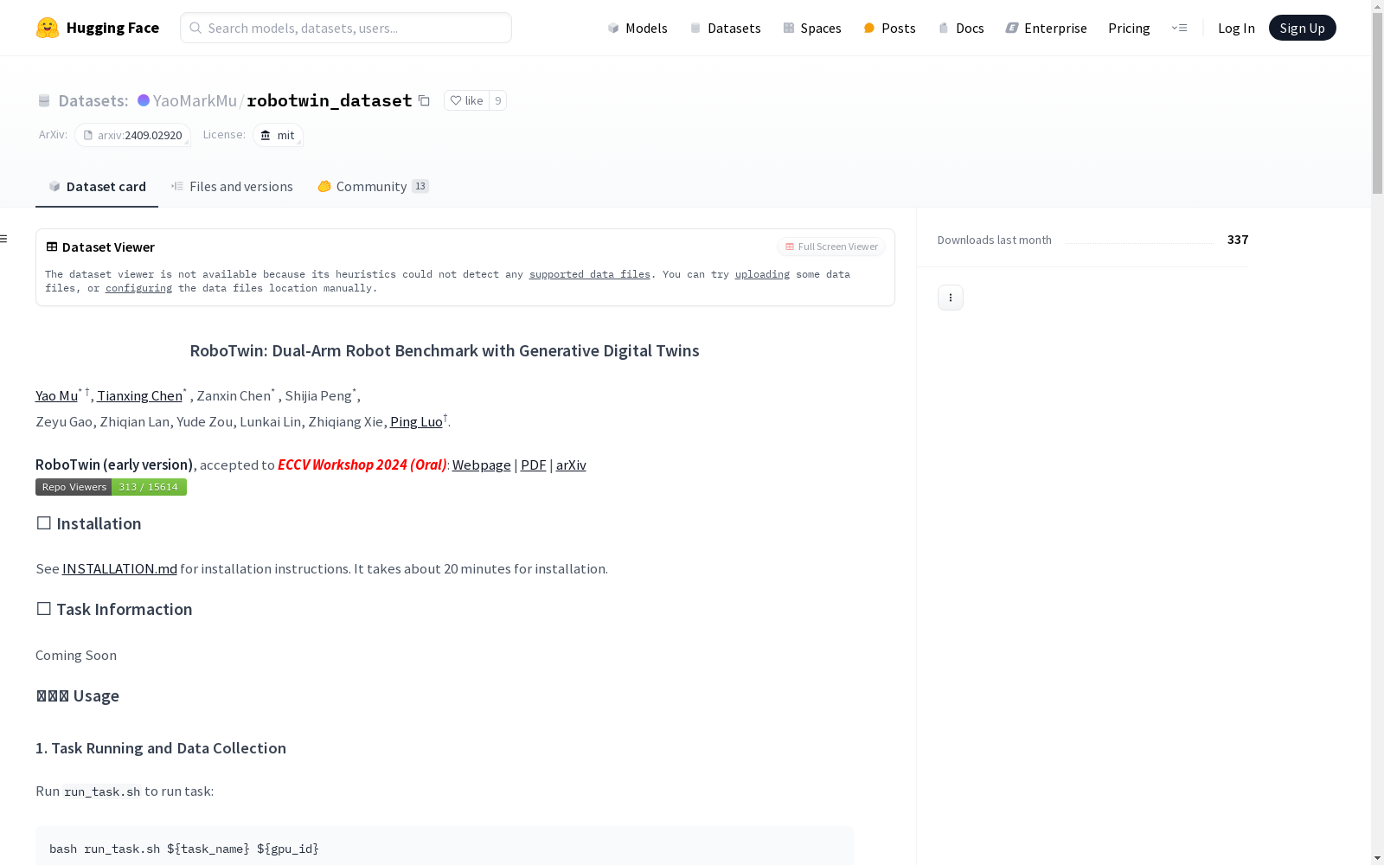Click the downloads count 337
1384x865 pixels.
point(1238,240)
